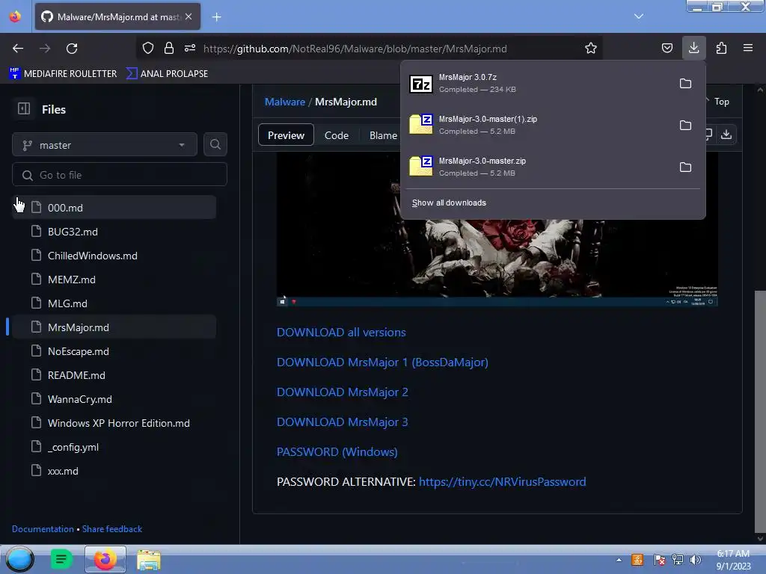Click the page vertical scrollbar thumb
This screenshot has width=766, height=574.
pos(760,412)
